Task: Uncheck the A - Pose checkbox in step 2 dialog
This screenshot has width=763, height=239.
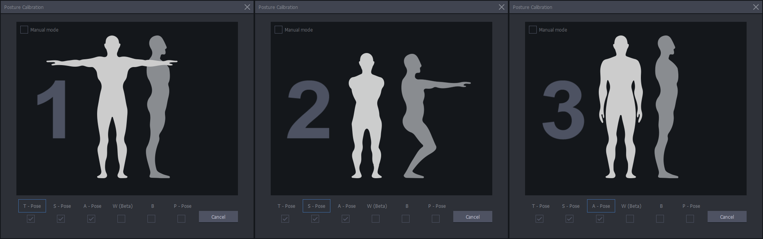Action: [346, 219]
